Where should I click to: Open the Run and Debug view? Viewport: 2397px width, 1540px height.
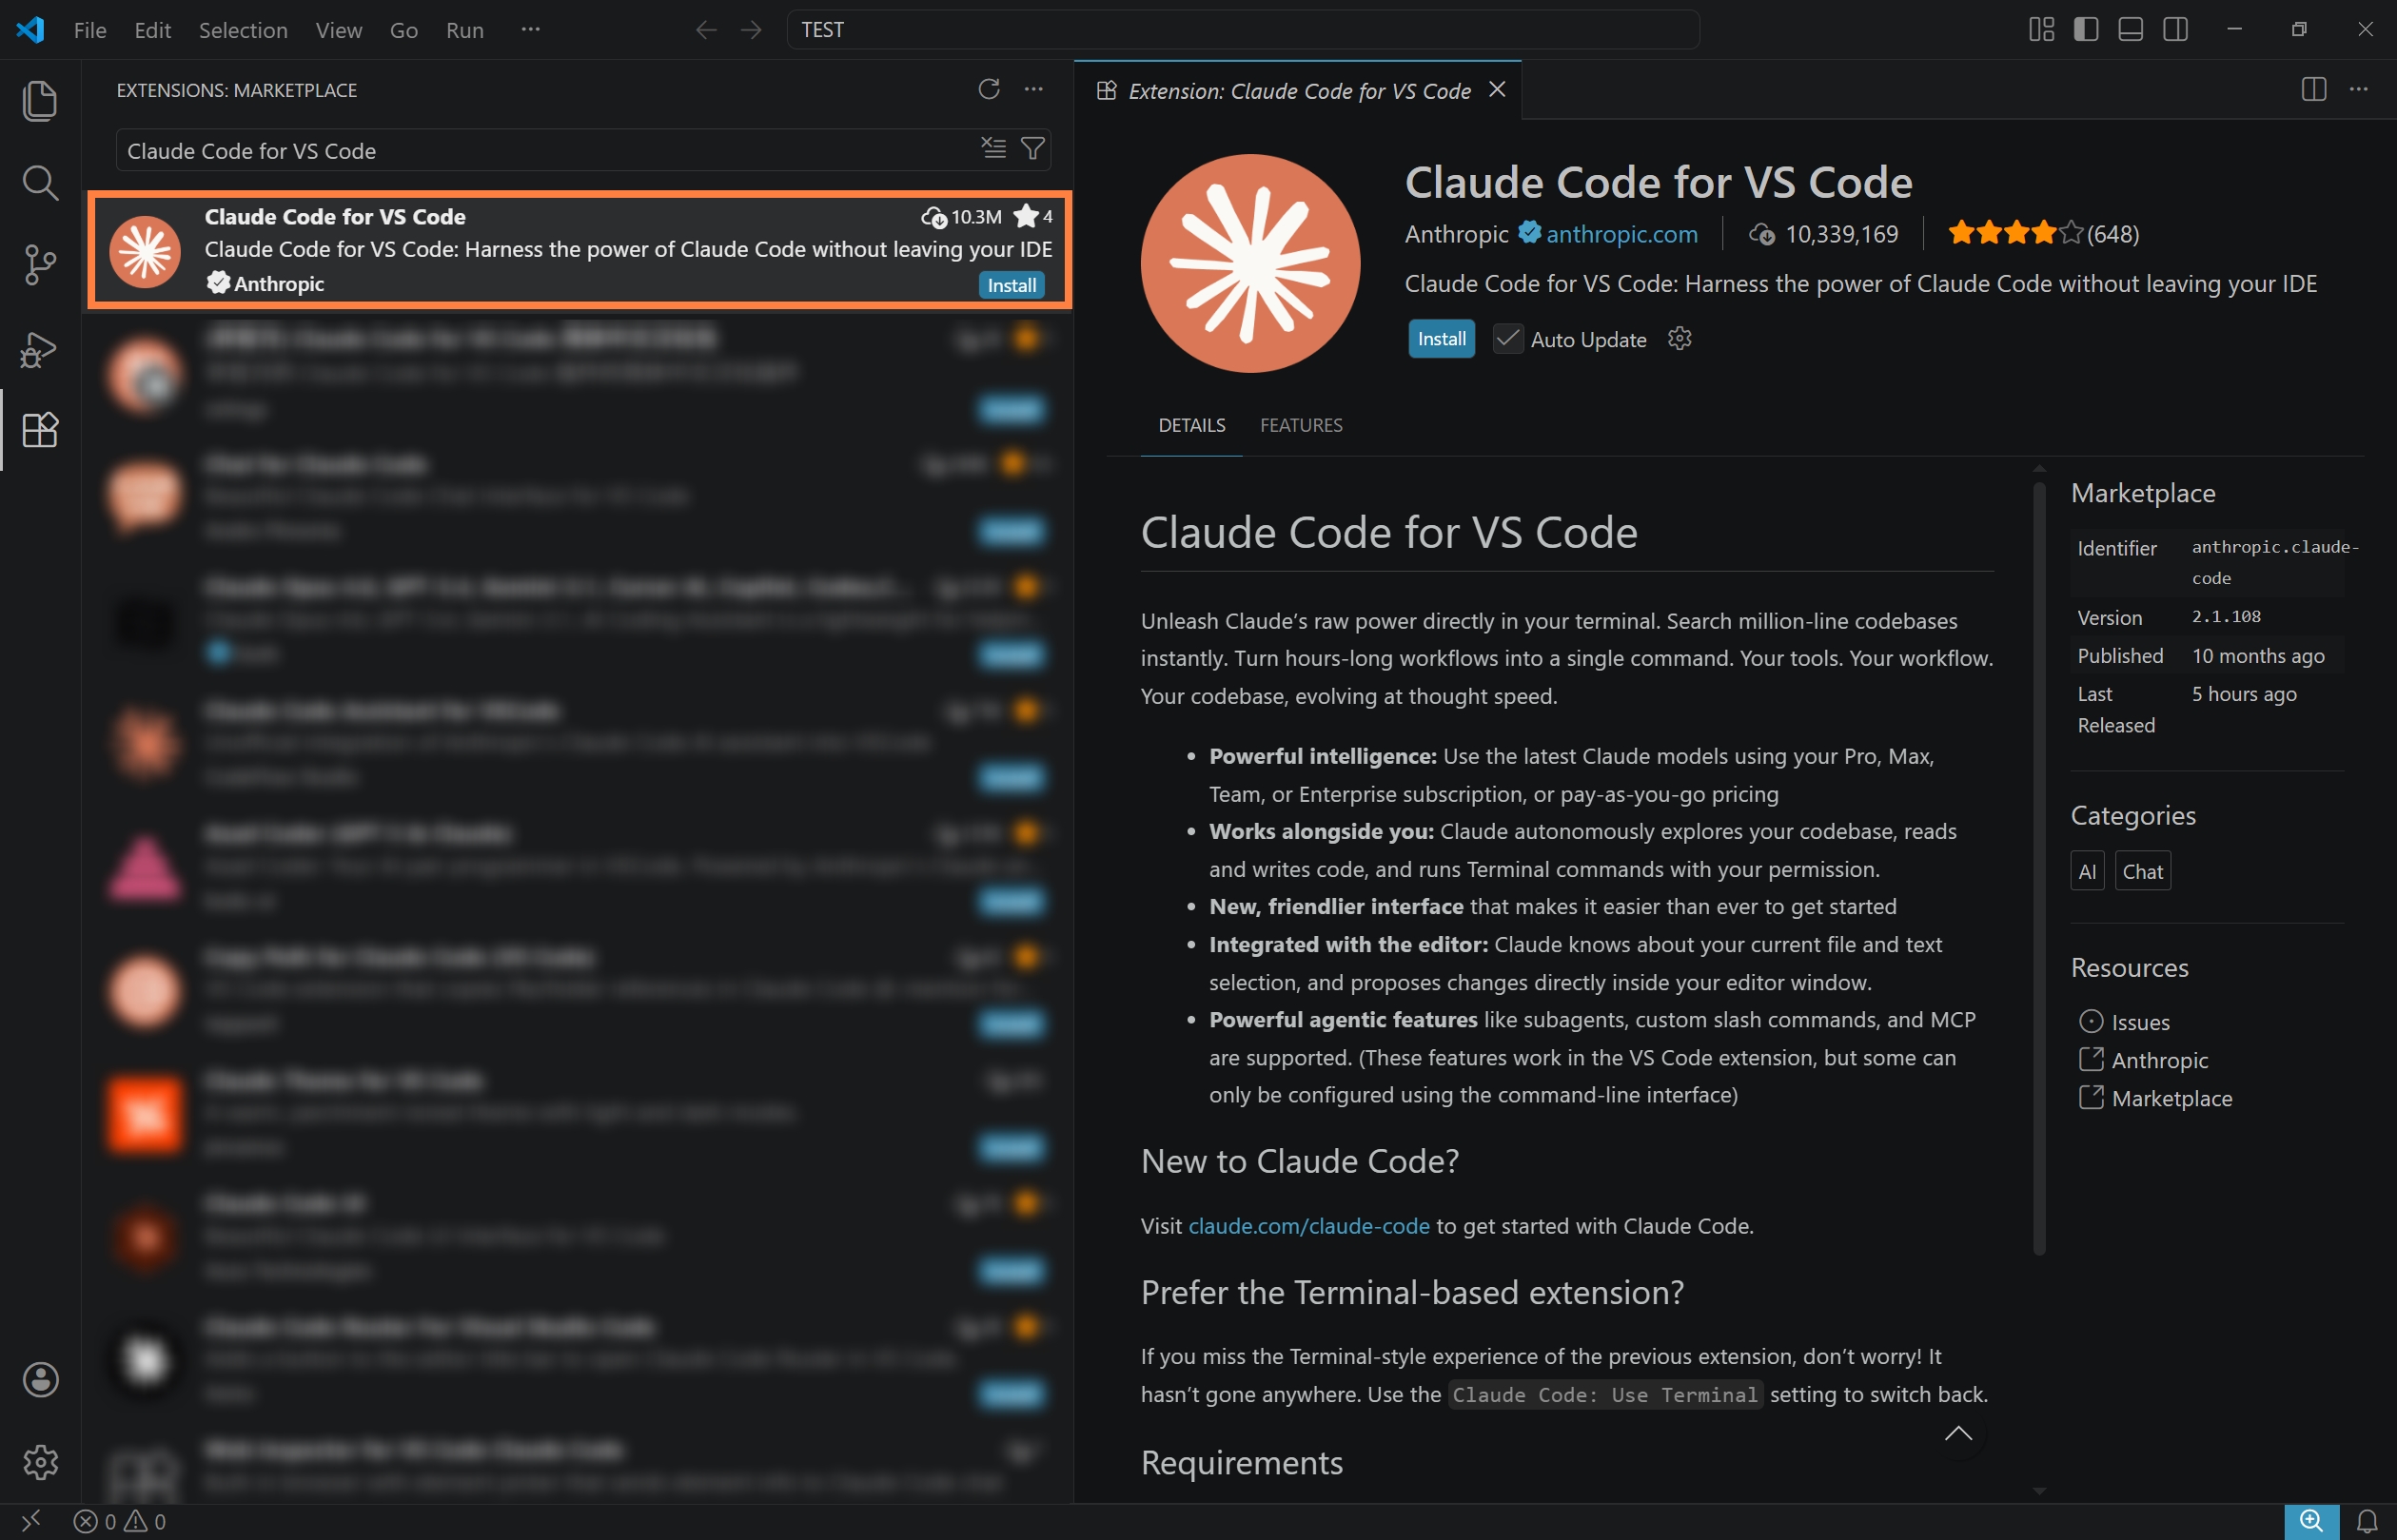pos(40,349)
